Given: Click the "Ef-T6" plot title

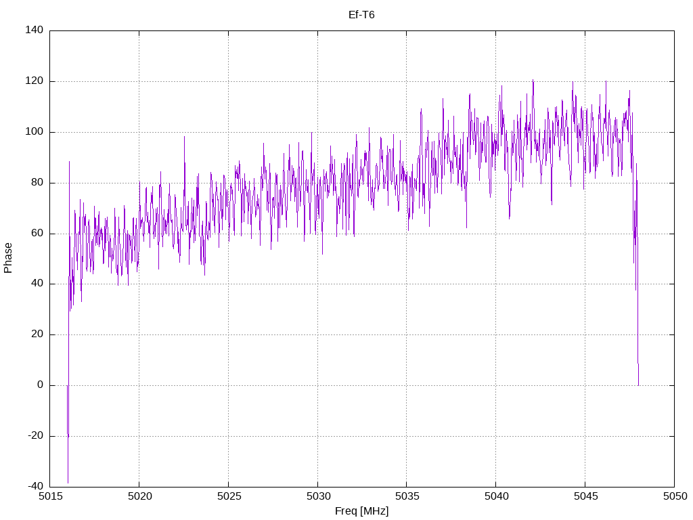Looking at the screenshot, I should click(361, 14).
